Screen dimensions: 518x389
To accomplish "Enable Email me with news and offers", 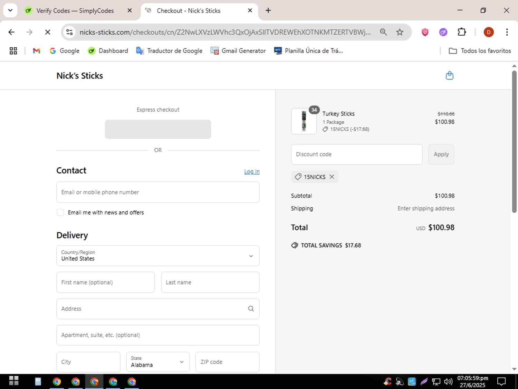I will click(60, 212).
